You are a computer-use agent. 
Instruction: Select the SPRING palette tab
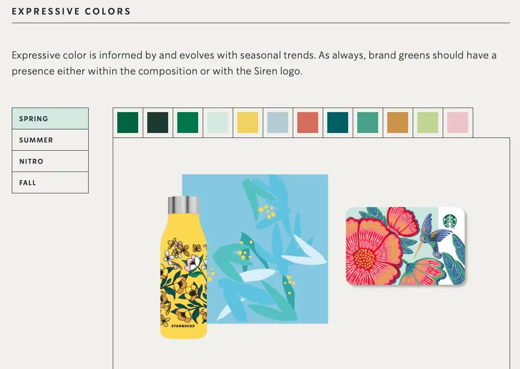click(x=50, y=118)
